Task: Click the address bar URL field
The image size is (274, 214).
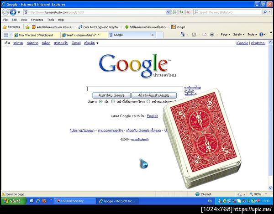Action: 95,12
